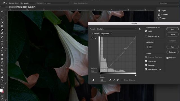Pick the gray point eyedropper in Curves
Screen dimensions: 180x101
(114, 80)
